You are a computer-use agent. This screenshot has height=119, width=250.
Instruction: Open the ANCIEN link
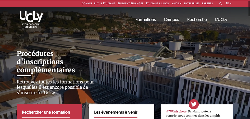(177, 3)
